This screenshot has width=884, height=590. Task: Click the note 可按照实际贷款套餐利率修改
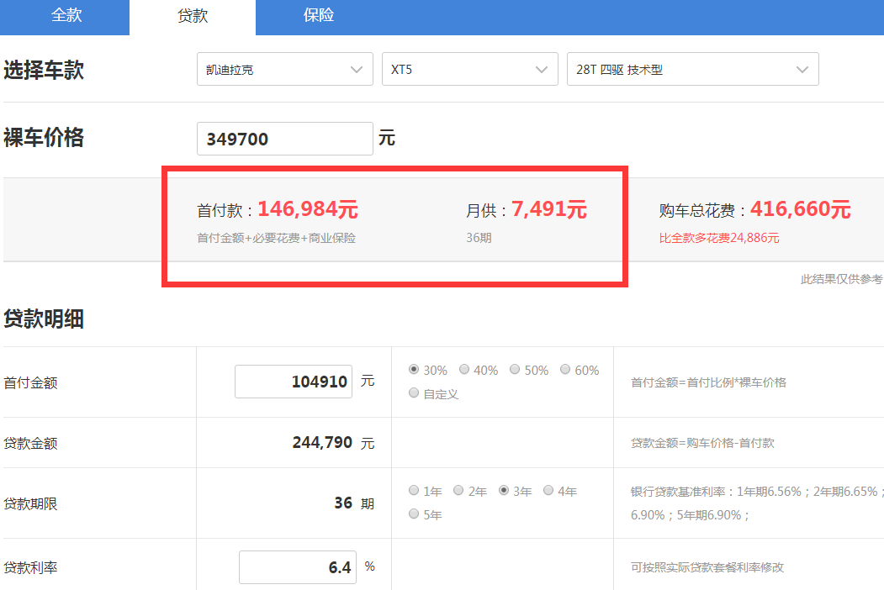[707, 567]
